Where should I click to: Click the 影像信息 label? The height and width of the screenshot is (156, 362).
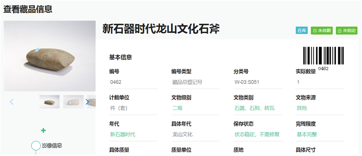click(x=52, y=146)
